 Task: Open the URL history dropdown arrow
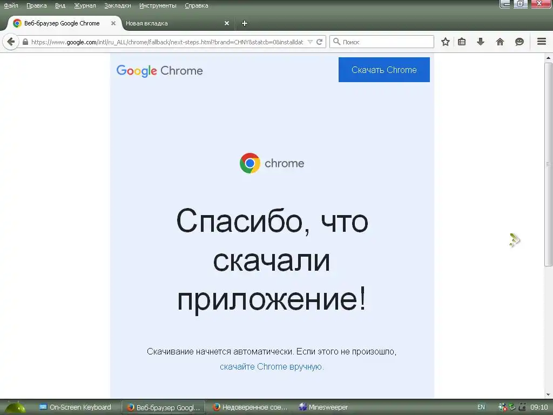point(310,42)
